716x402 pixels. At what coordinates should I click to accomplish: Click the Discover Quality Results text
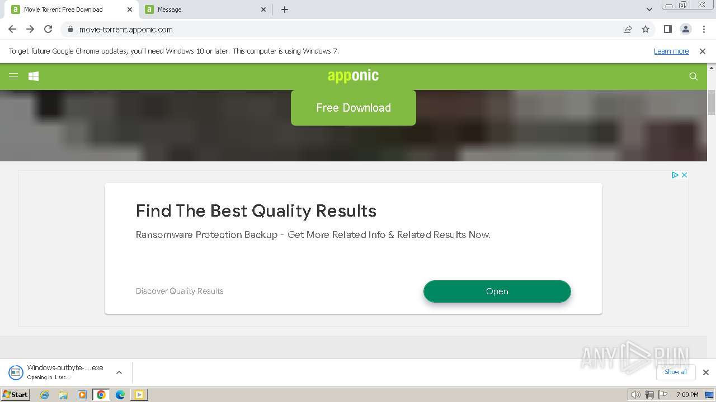tap(180, 291)
